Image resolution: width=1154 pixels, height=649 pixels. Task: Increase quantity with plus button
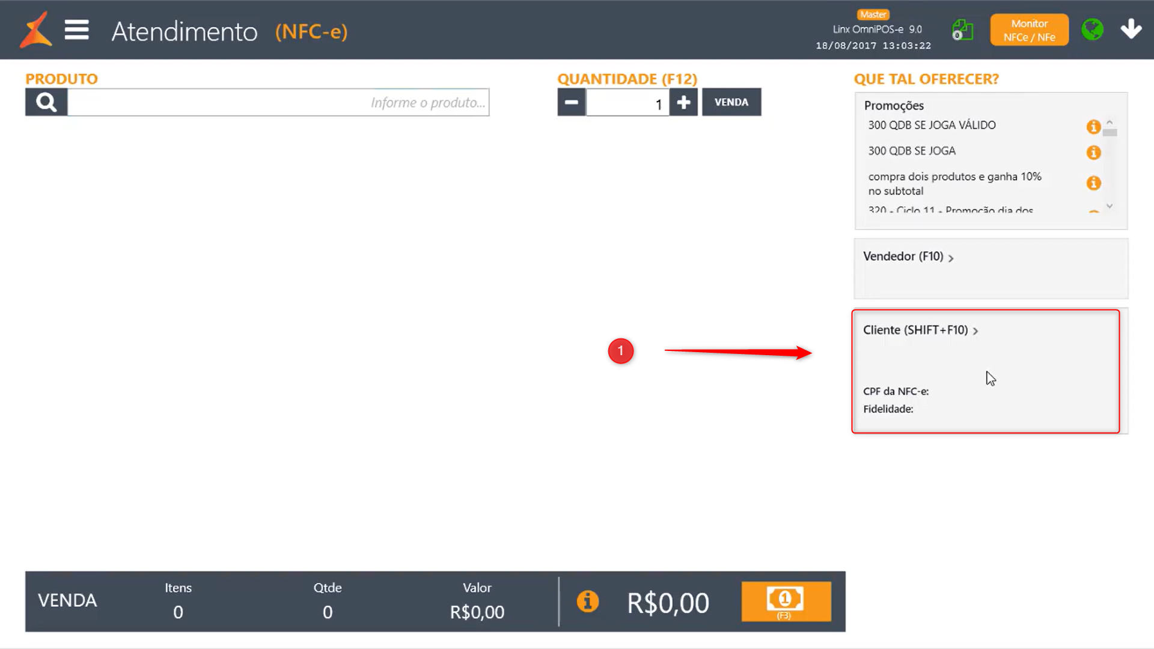pyautogui.click(x=683, y=102)
